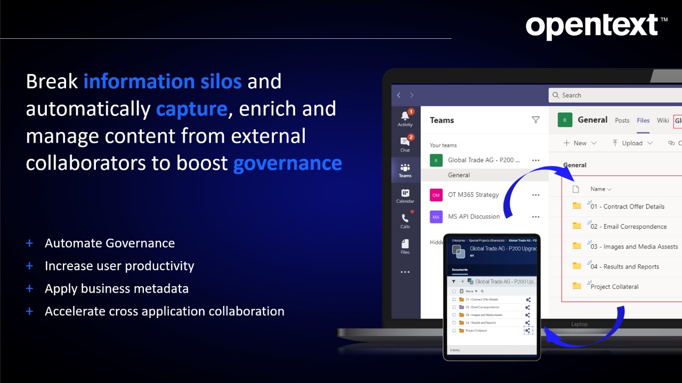Open the Global Trade AG - P200 team
Image resolution: width=682 pixels, height=383 pixels.
point(484,160)
